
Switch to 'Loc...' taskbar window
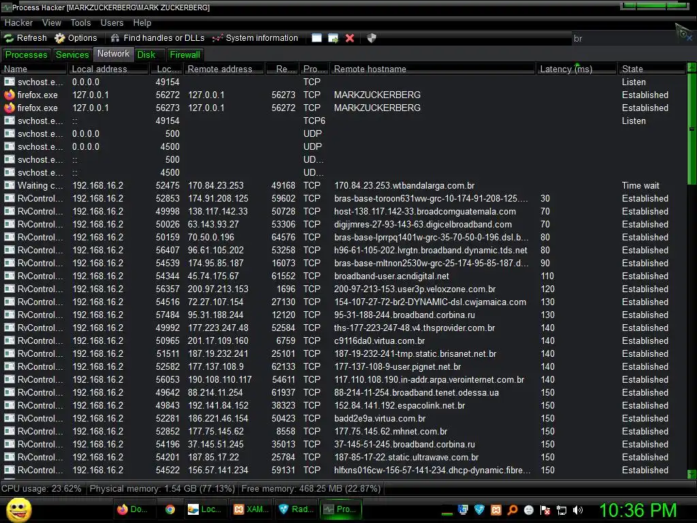(204, 509)
